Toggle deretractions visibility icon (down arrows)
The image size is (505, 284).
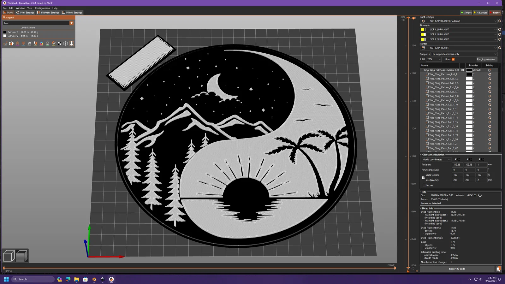(x=23, y=44)
